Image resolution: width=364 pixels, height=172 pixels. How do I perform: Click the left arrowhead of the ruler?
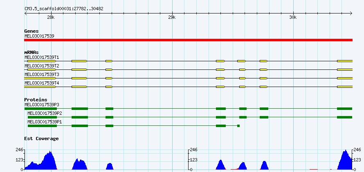coord(25,13)
